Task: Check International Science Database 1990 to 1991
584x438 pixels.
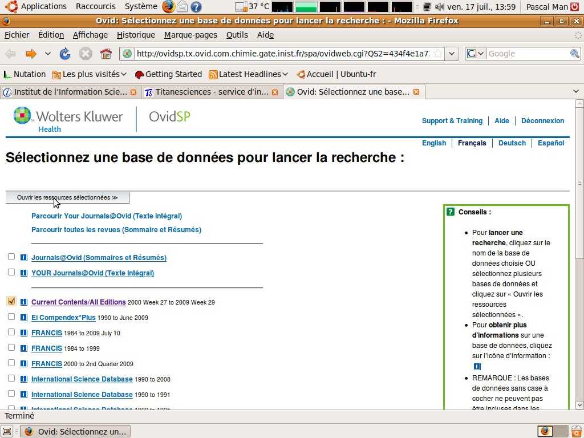Action: 11,394
